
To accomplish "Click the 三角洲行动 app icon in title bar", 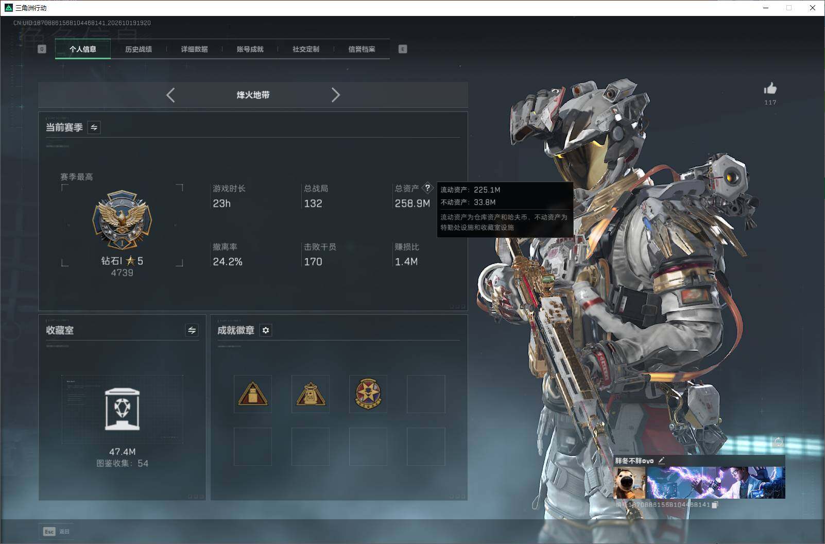I will 8,8.
